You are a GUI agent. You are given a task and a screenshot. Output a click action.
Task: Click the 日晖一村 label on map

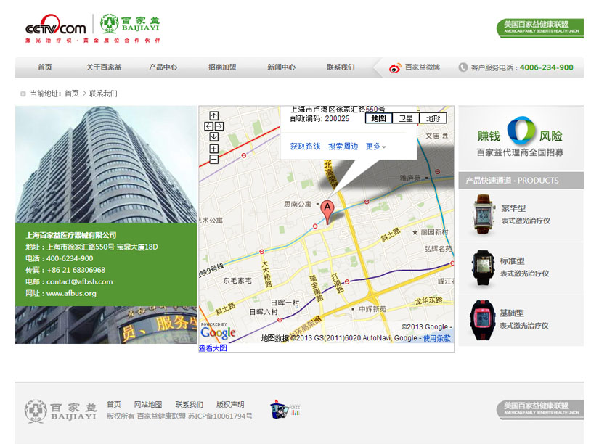tap(285, 303)
